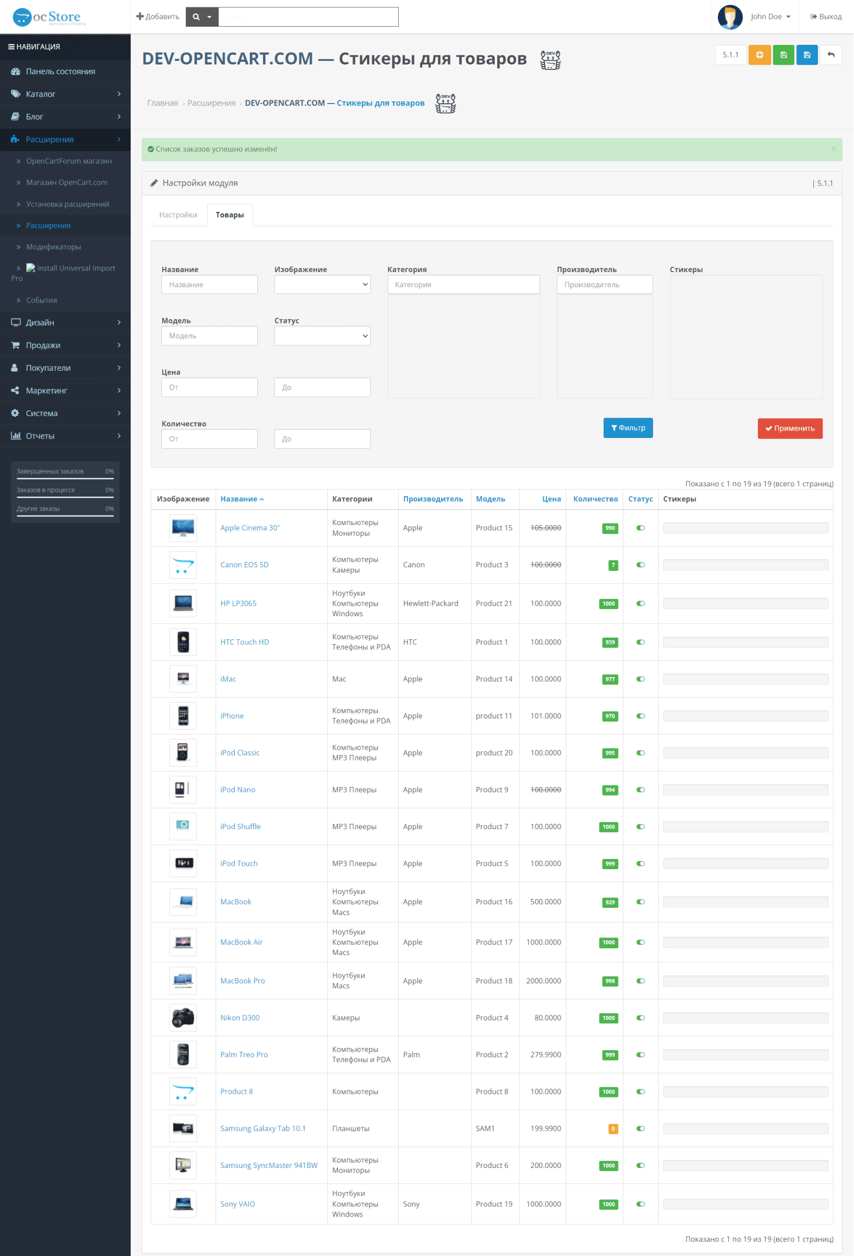
Task: Select the Товары tab
Action: (x=230, y=215)
